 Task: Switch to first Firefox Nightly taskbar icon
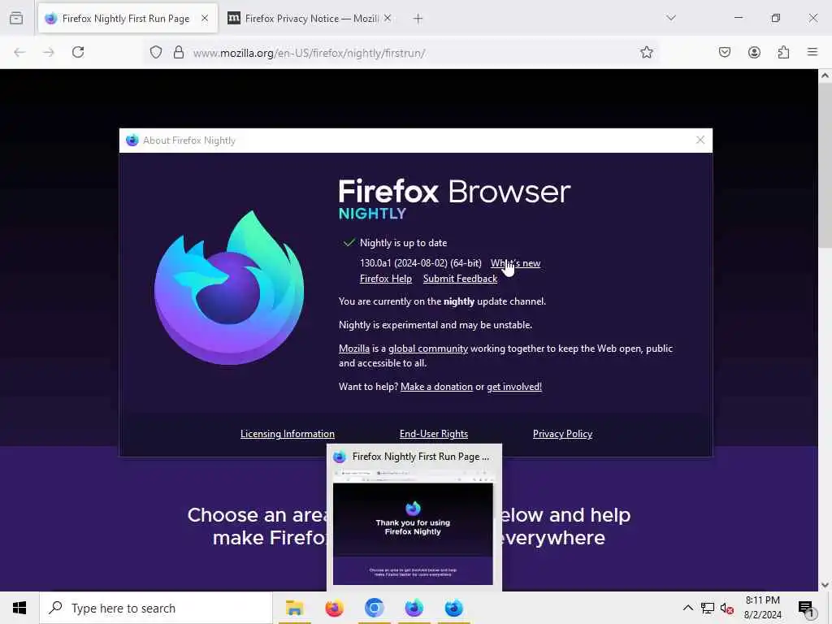point(414,608)
